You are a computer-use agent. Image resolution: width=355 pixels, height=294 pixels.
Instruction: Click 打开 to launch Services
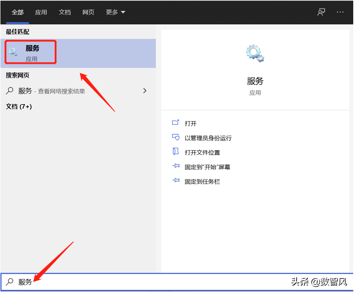pyautogui.click(x=190, y=123)
